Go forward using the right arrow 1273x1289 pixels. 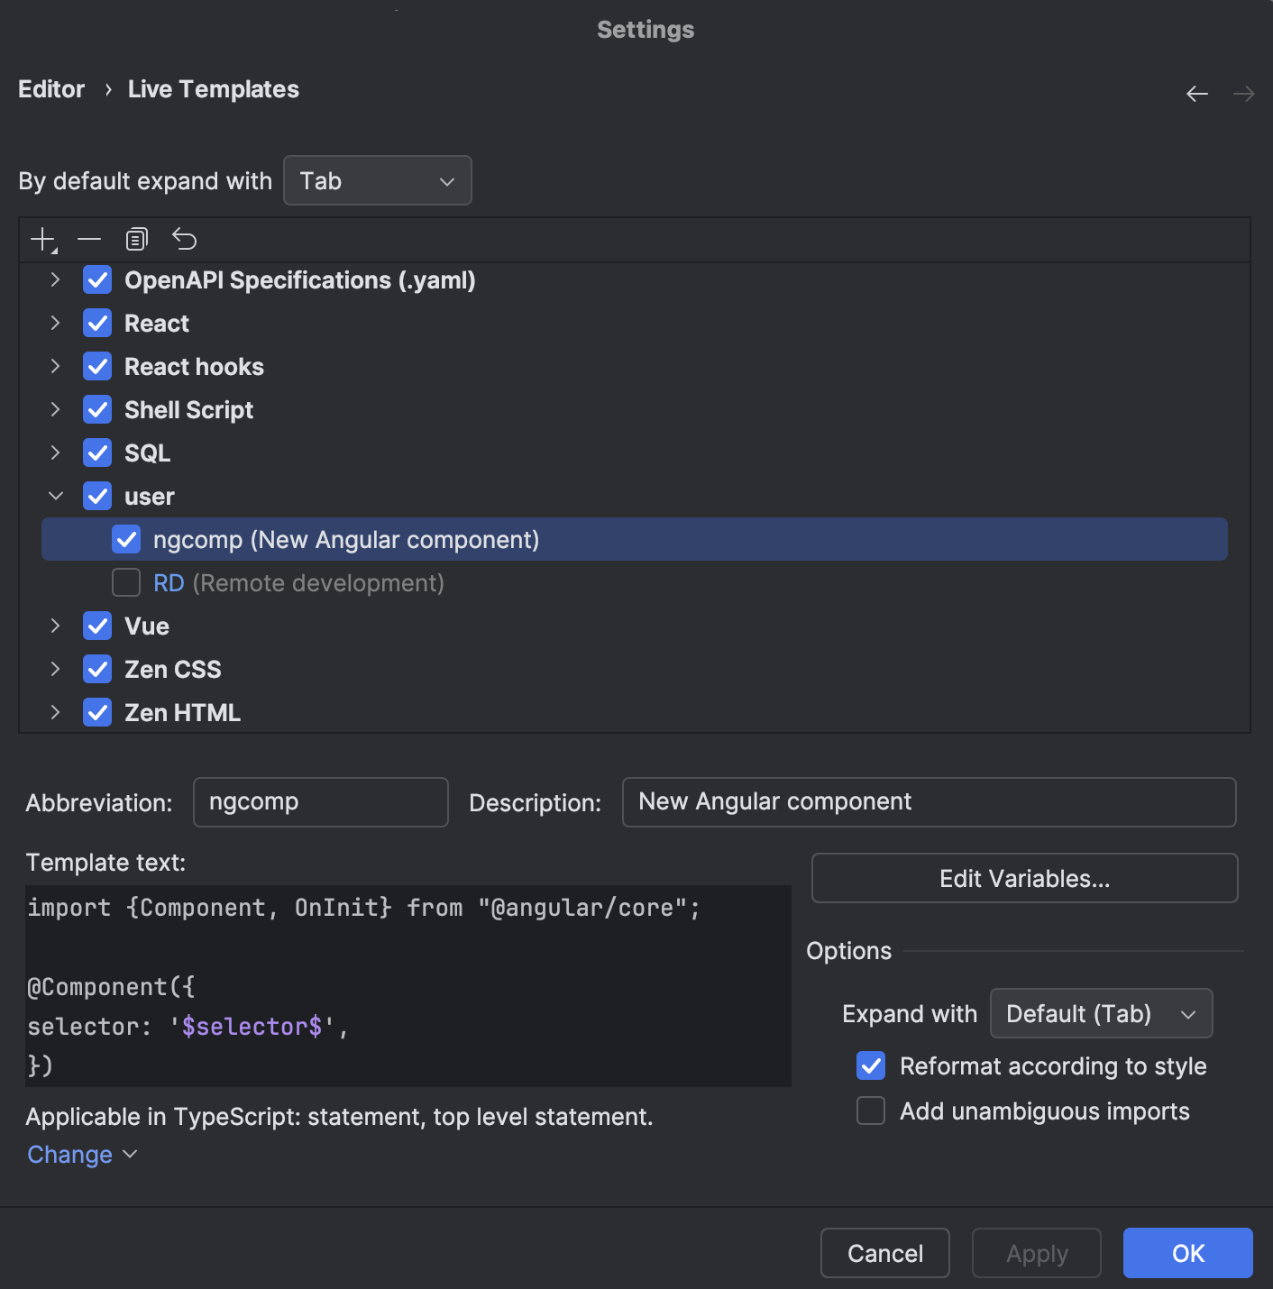pos(1244,94)
